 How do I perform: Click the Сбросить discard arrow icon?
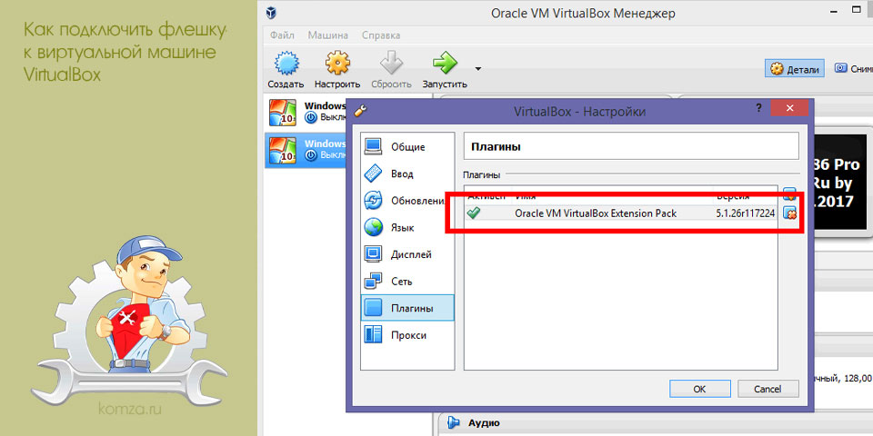[x=391, y=63]
